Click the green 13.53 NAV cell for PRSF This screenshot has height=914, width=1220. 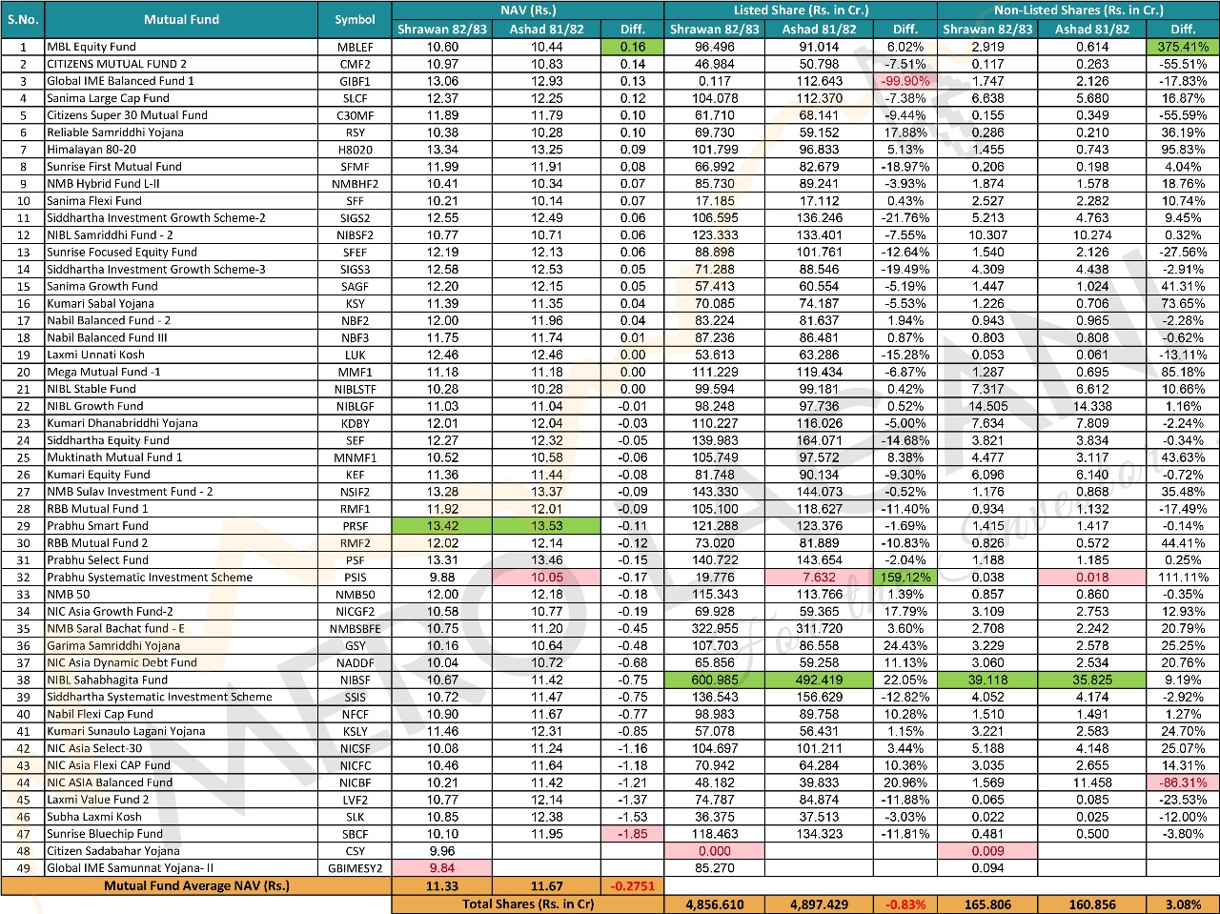(x=547, y=525)
